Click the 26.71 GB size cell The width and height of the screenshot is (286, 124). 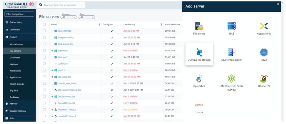[170, 103]
